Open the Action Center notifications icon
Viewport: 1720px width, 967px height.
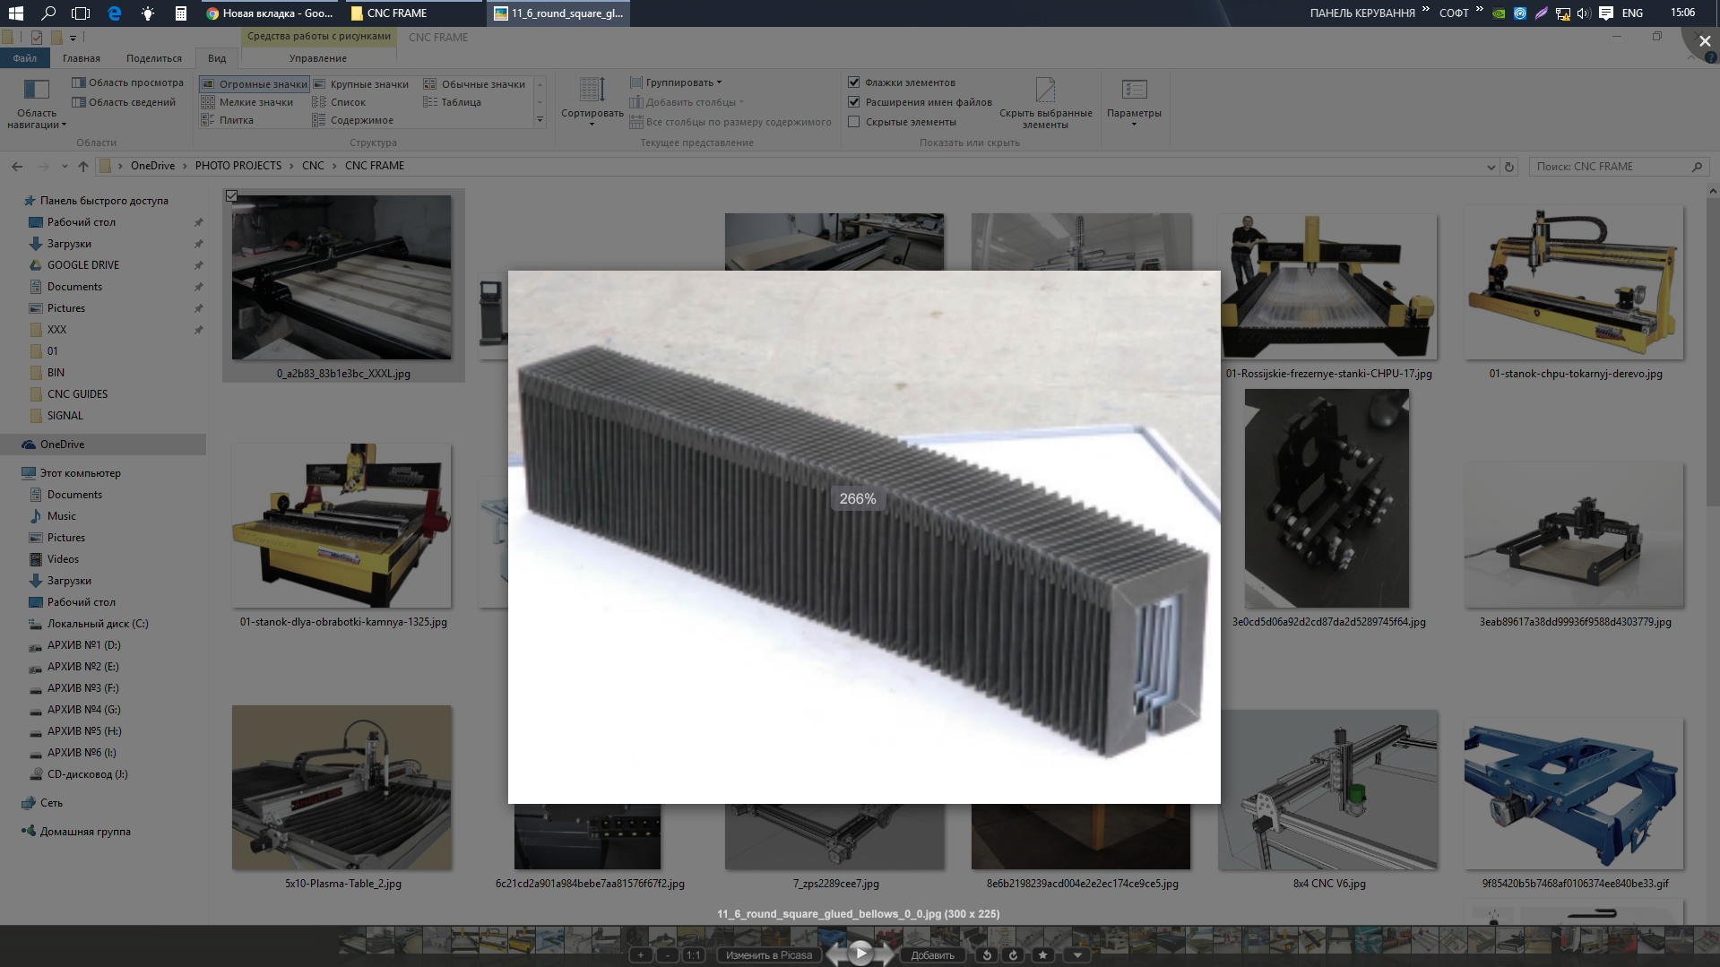[x=1606, y=13]
